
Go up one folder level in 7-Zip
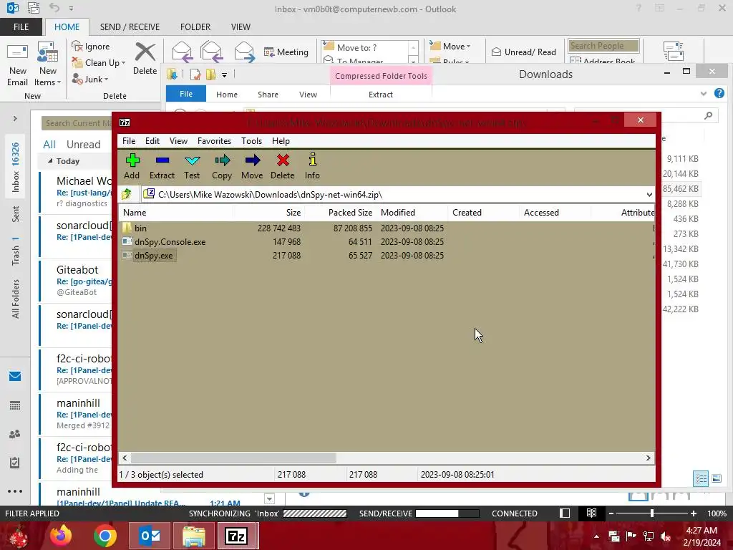click(x=127, y=194)
